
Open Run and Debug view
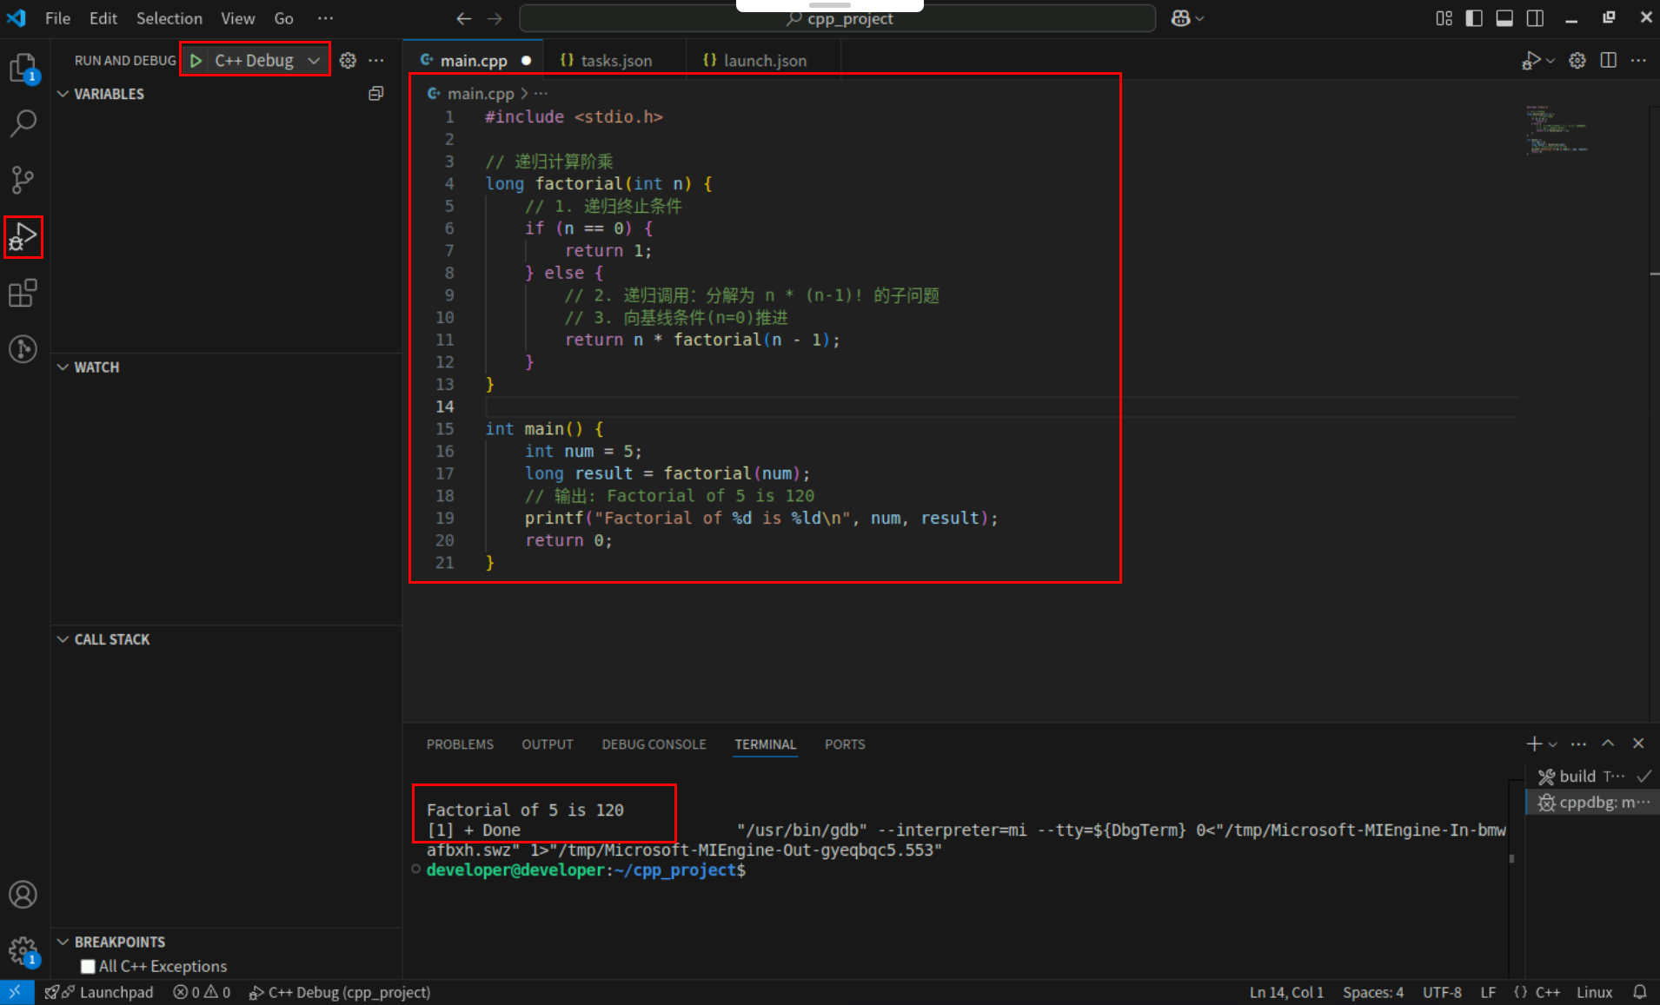[23, 236]
